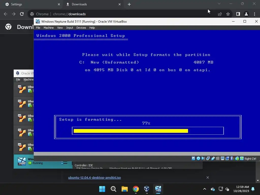Open a new Chrome tab
The width and height of the screenshot is (260, 195).
click(x=129, y=4)
